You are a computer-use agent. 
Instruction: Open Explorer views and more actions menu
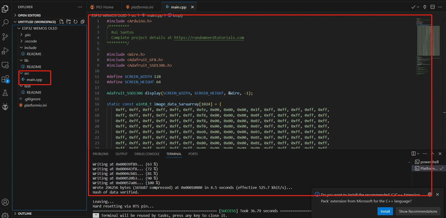tap(80, 7)
